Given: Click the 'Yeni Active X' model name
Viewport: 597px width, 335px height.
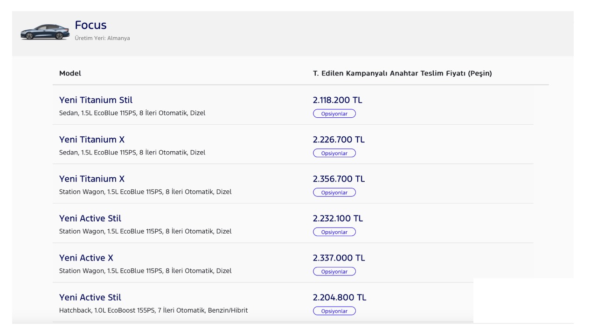Looking at the screenshot, I should click(86, 258).
